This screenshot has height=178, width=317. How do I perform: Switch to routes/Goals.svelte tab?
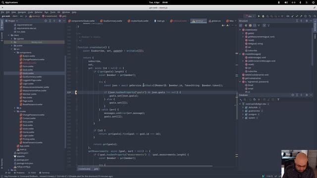(139, 21)
